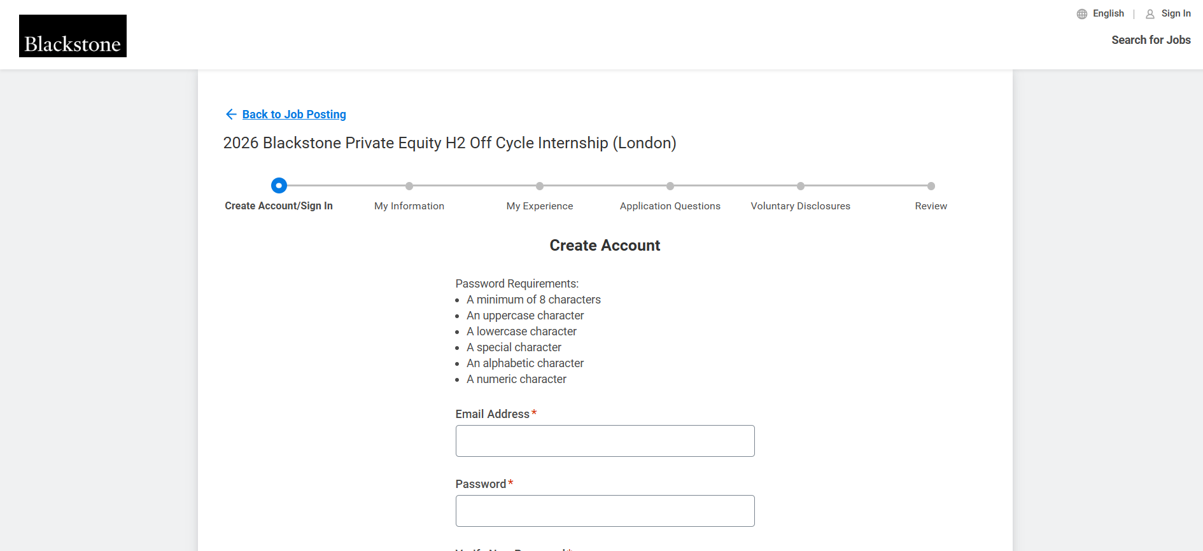Click 'An uppercase character' requirement

point(525,316)
